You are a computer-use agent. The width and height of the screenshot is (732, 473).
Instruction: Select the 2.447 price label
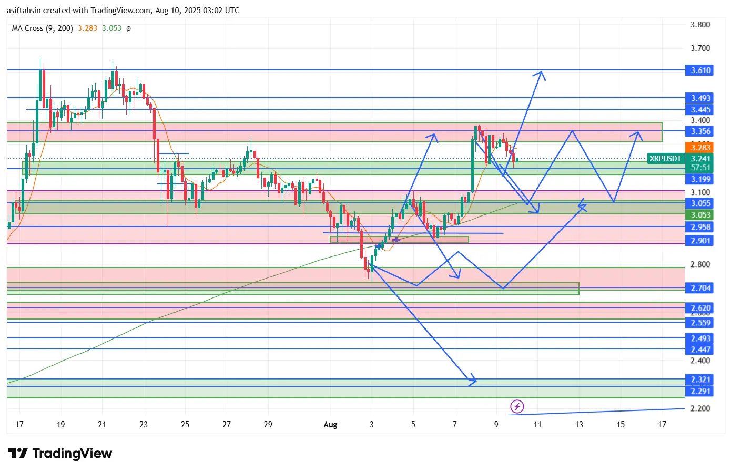[699, 350]
